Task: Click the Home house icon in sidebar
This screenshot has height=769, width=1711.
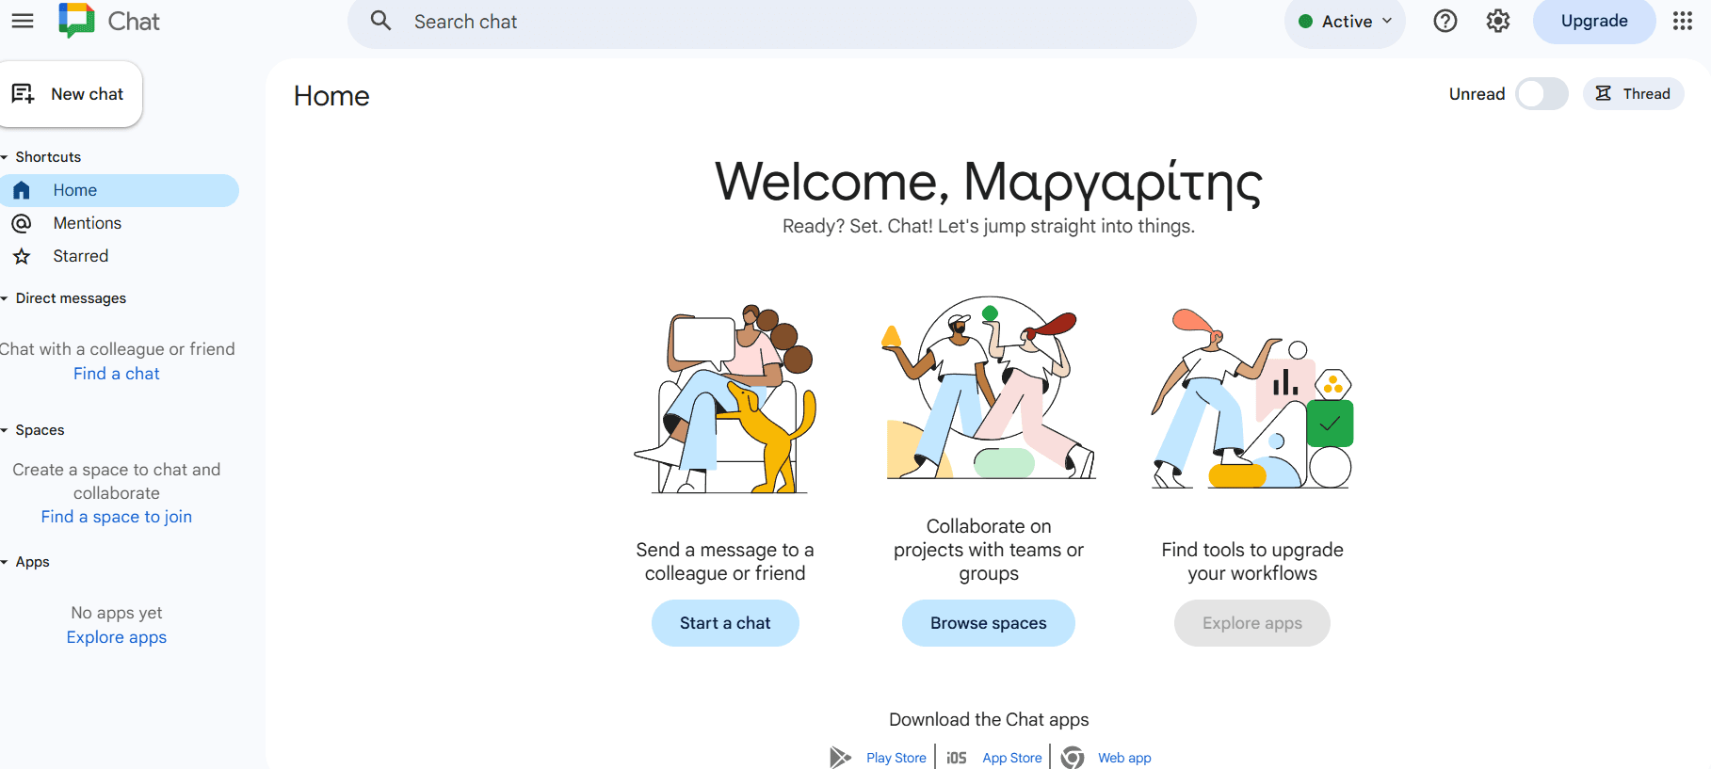Action: pos(22,190)
